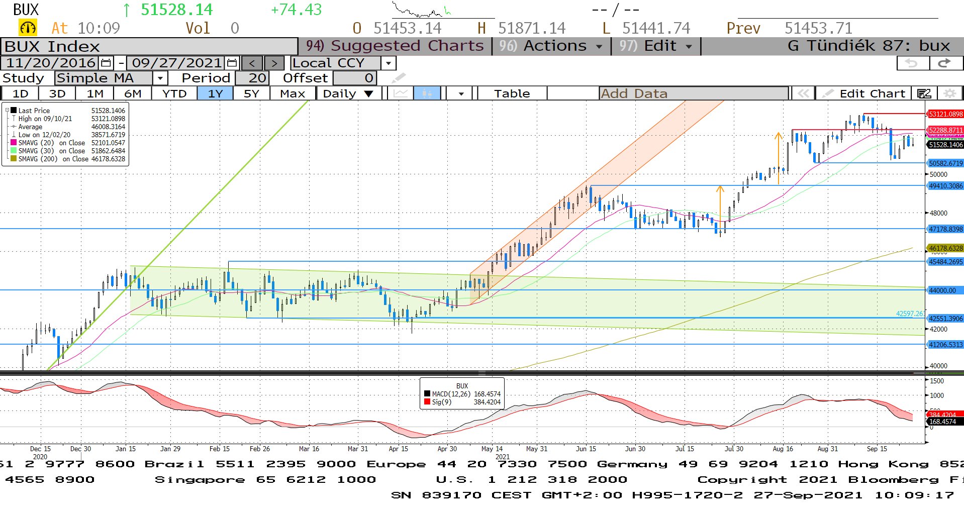The image size is (964, 515).
Task: Select the 3D range tab
Action: click(57, 93)
